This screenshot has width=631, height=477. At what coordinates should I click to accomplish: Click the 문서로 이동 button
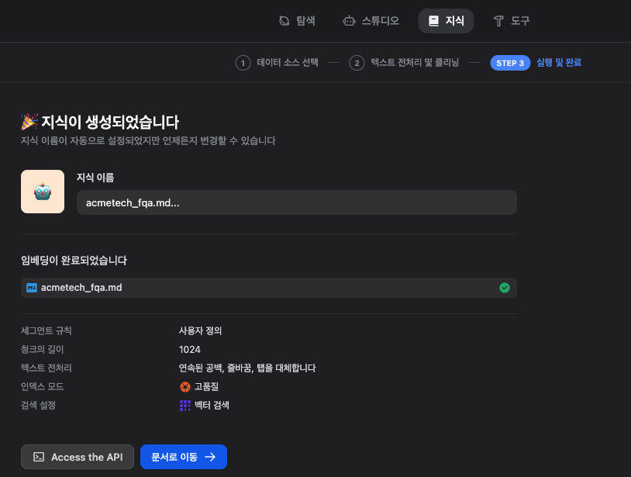pyautogui.click(x=184, y=457)
